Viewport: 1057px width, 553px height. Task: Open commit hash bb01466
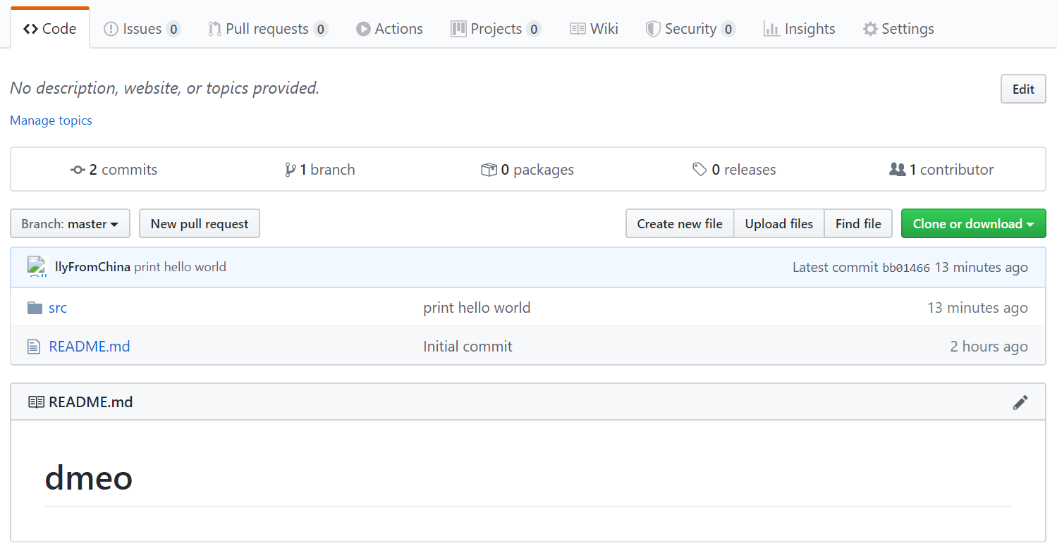[x=906, y=268]
